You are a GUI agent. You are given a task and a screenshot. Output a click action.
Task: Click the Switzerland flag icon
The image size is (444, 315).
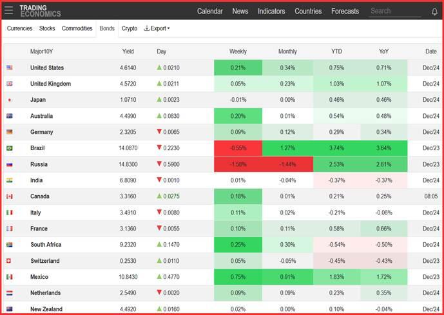coord(10,261)
